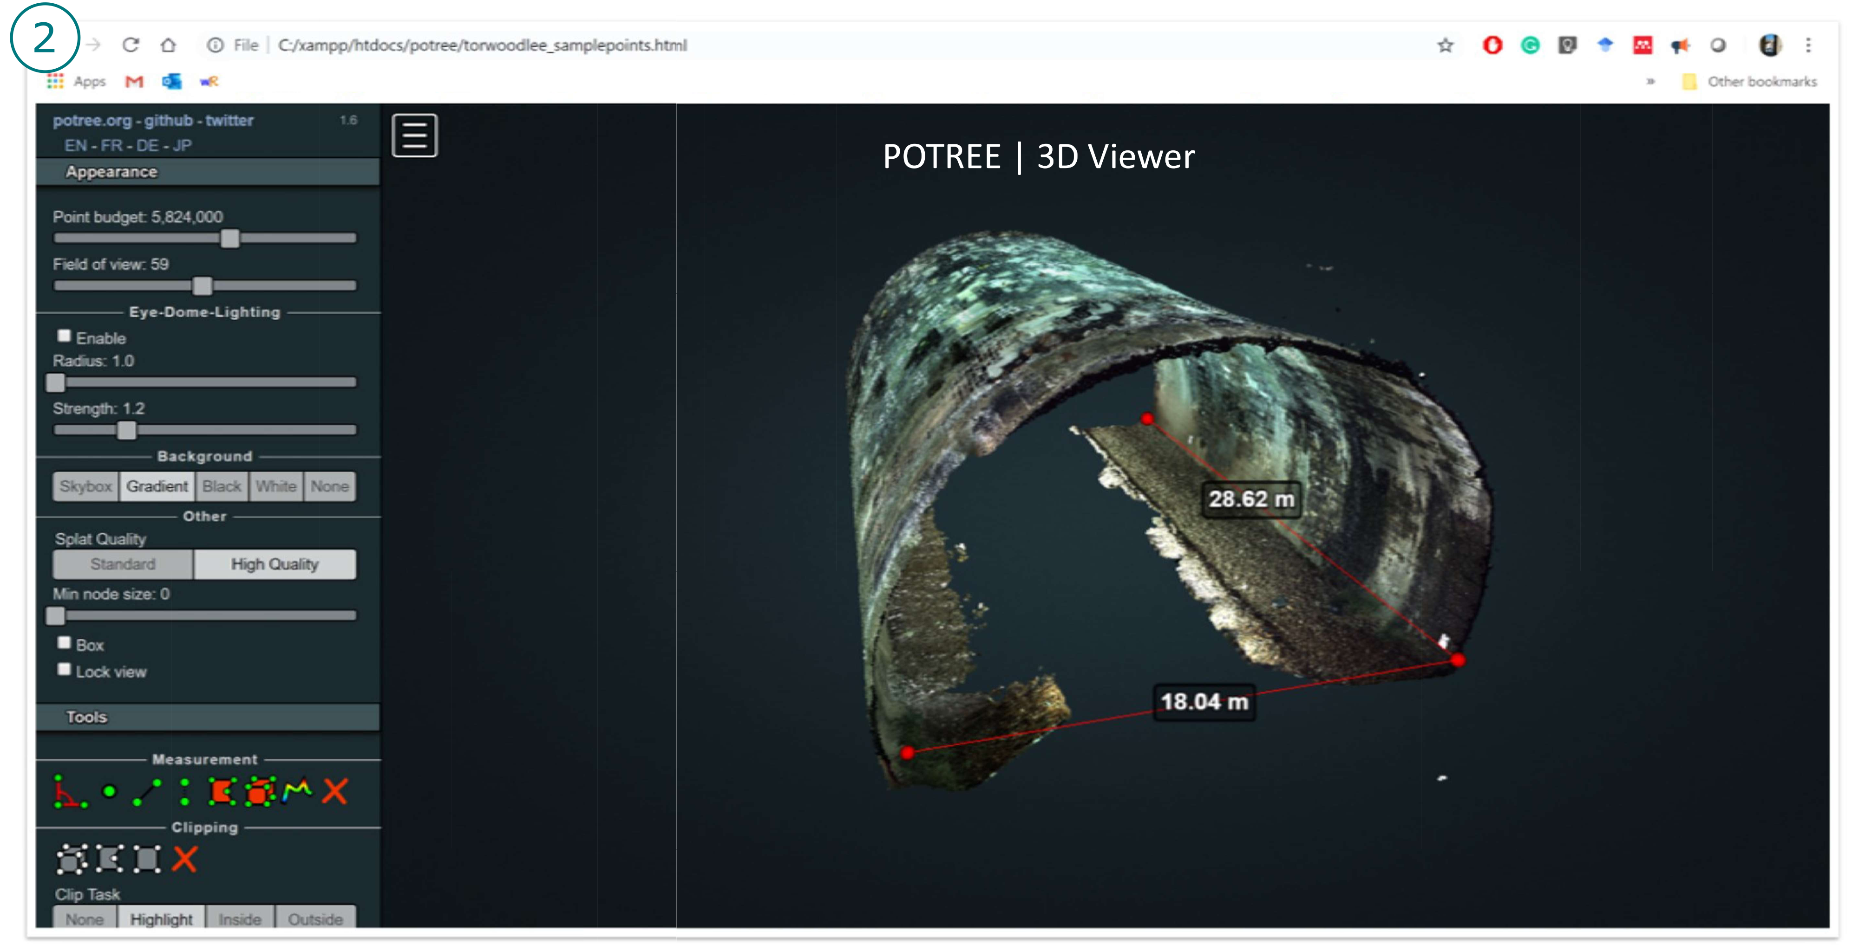Remove all measurements with red X
The image size is (1852, 951).
coord(335,791)
